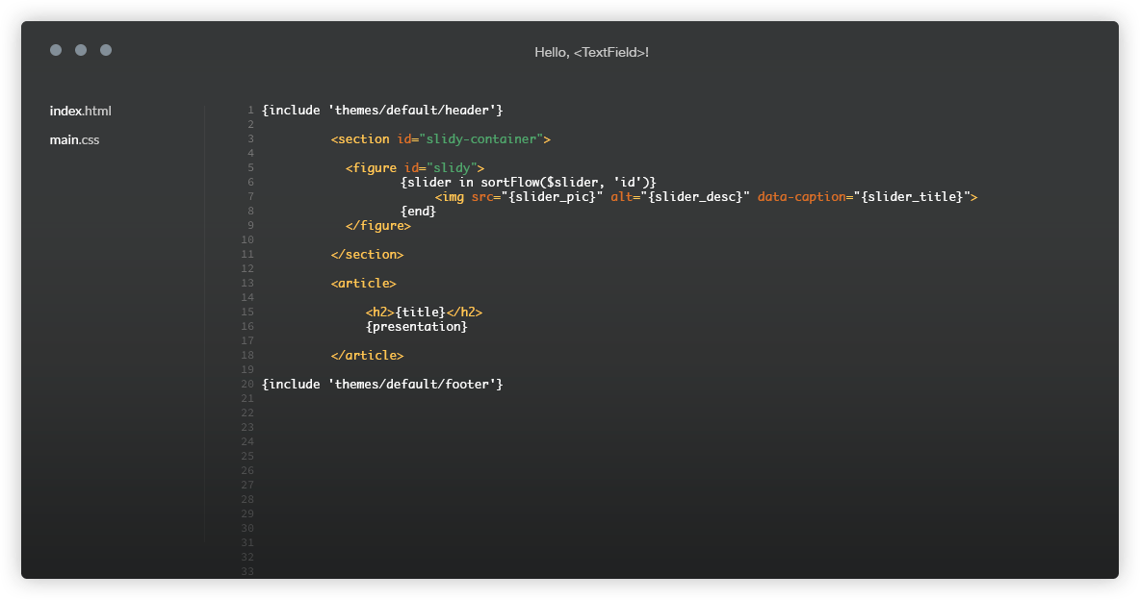Click the closing </section> tag
Viewport: 1140px width, 600px height.
367,255
